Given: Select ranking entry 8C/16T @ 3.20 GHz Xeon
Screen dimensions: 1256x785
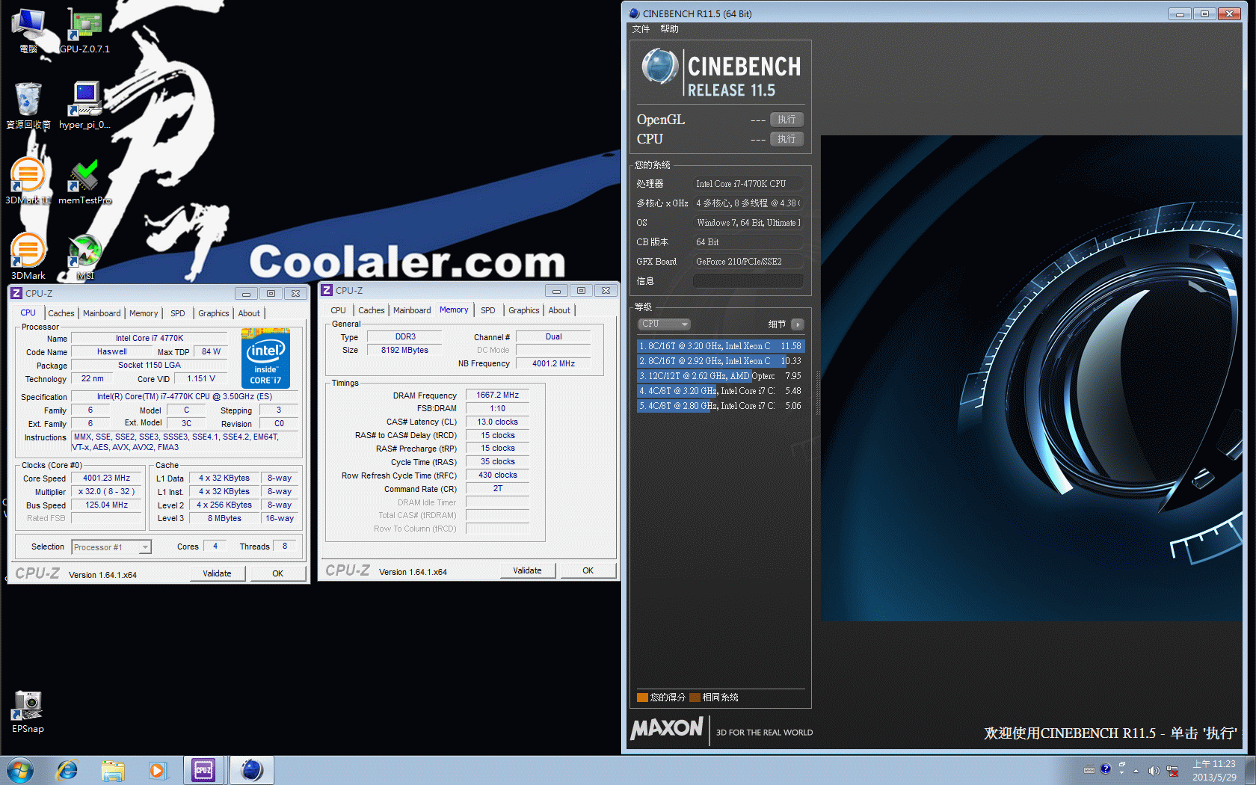Looking at the screenshot, I should coord(721,346).
